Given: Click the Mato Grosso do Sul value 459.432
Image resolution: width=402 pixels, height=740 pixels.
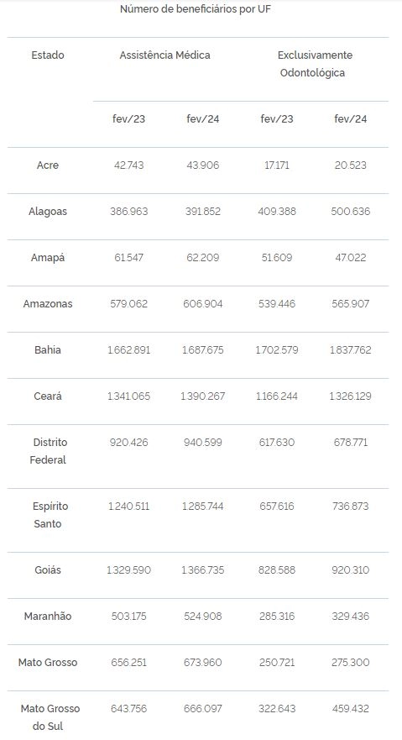Looking at the screenshot, I should pos(351,709).
